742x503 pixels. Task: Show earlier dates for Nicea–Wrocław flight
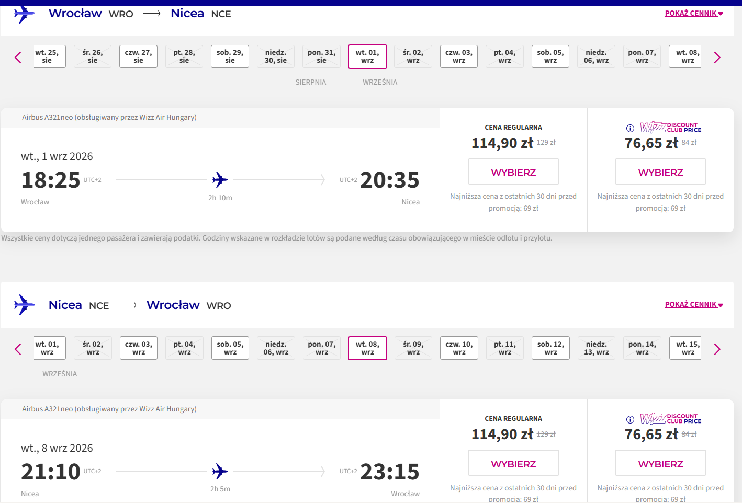[18, 349]
